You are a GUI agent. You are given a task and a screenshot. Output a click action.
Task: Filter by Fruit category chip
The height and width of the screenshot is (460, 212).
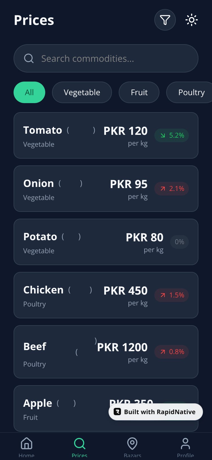139,92
